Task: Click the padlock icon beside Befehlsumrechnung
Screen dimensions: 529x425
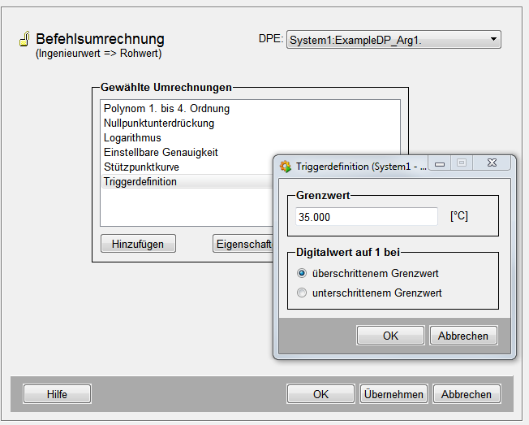Action: 24,39
